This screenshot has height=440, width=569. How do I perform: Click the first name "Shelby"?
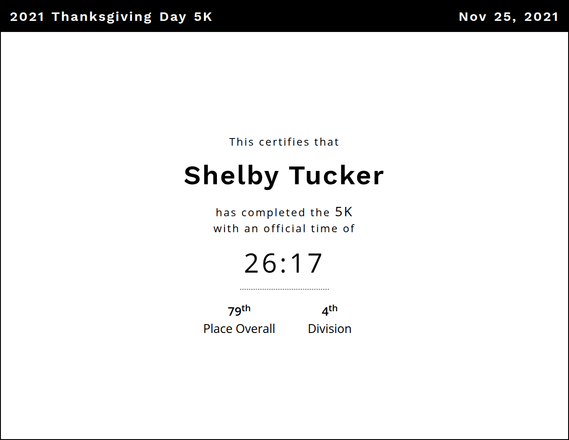[x=231, y=175]
